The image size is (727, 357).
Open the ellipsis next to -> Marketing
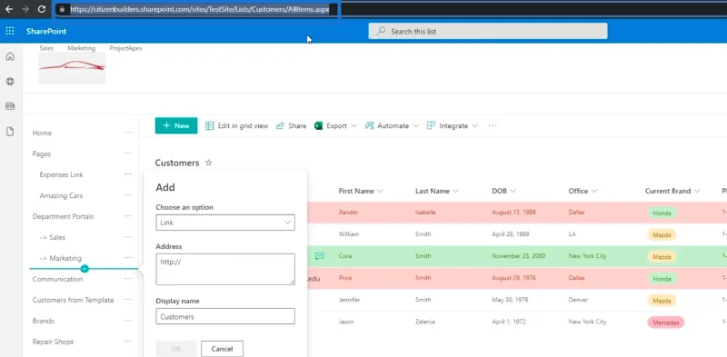pos(128,258)
